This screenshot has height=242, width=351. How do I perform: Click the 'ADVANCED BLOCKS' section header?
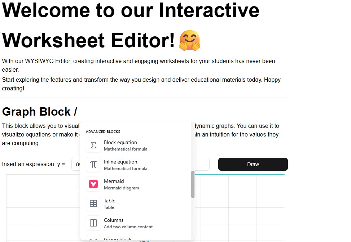103,132
